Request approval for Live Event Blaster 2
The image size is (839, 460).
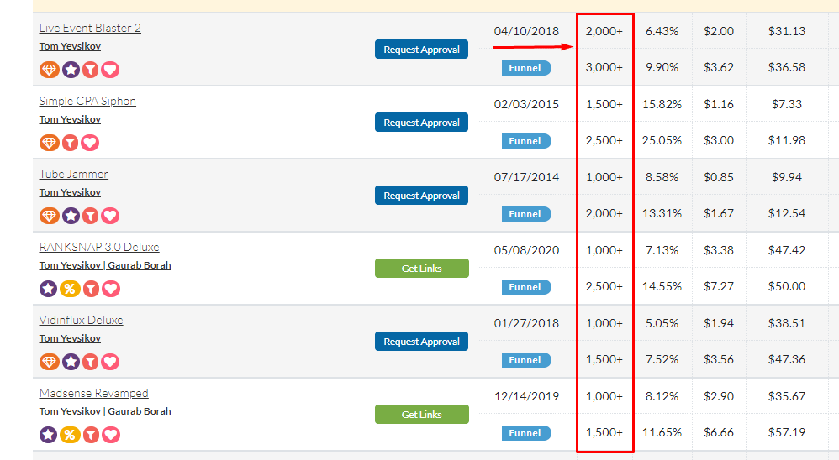422,50
